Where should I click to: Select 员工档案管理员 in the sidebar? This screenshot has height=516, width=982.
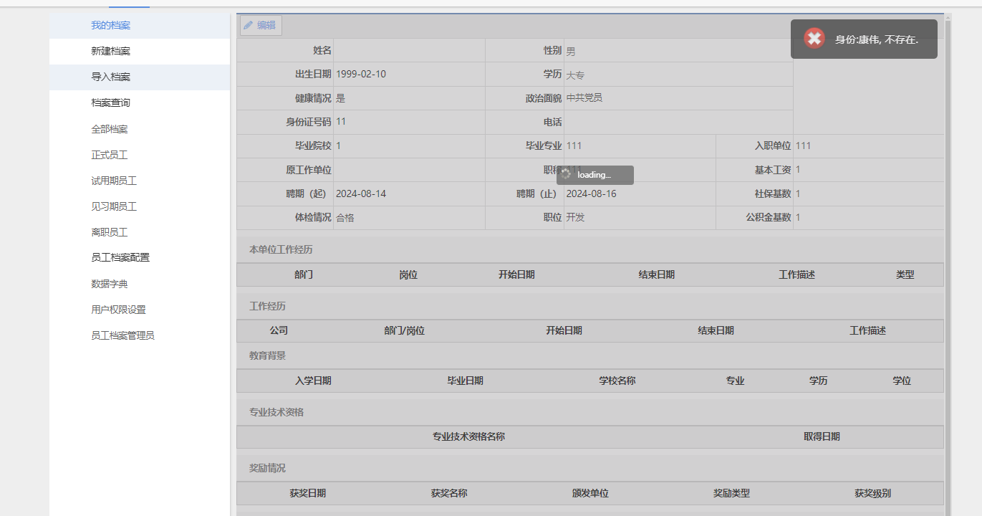122,335
